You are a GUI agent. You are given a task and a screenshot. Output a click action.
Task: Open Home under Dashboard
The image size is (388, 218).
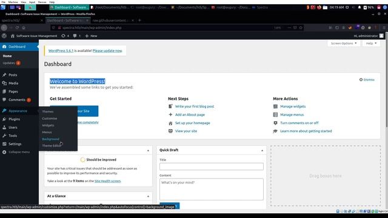7,56
